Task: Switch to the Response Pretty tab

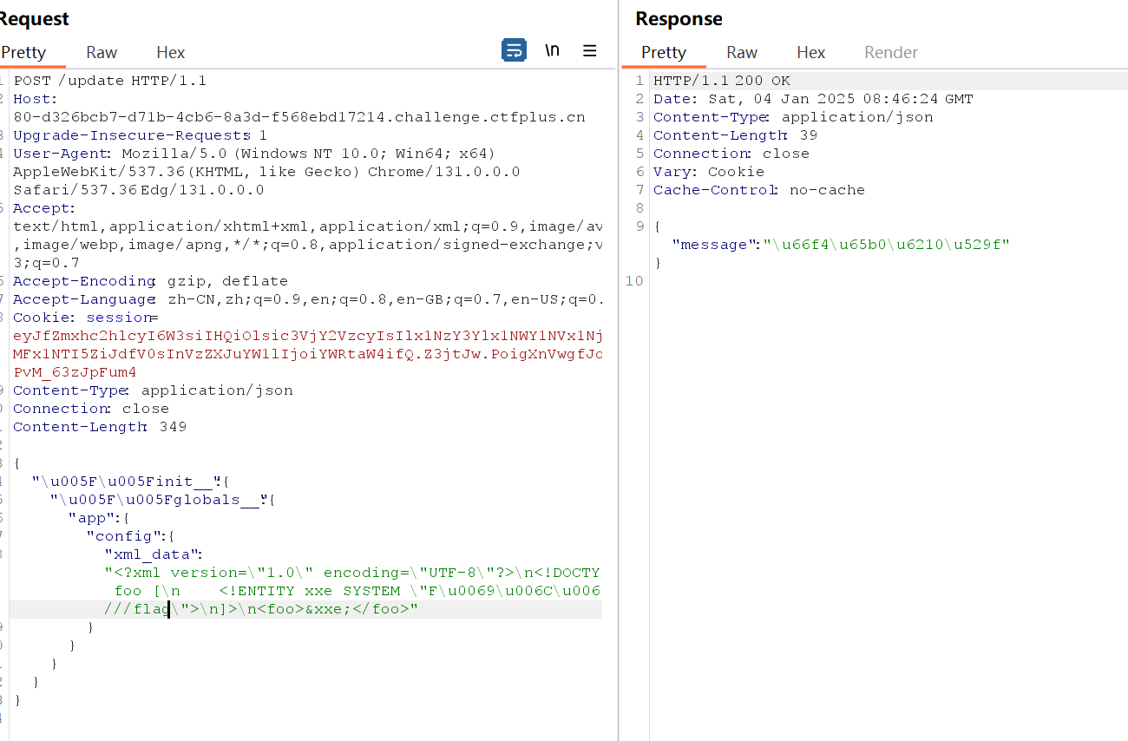Action: tap(664, 52)
